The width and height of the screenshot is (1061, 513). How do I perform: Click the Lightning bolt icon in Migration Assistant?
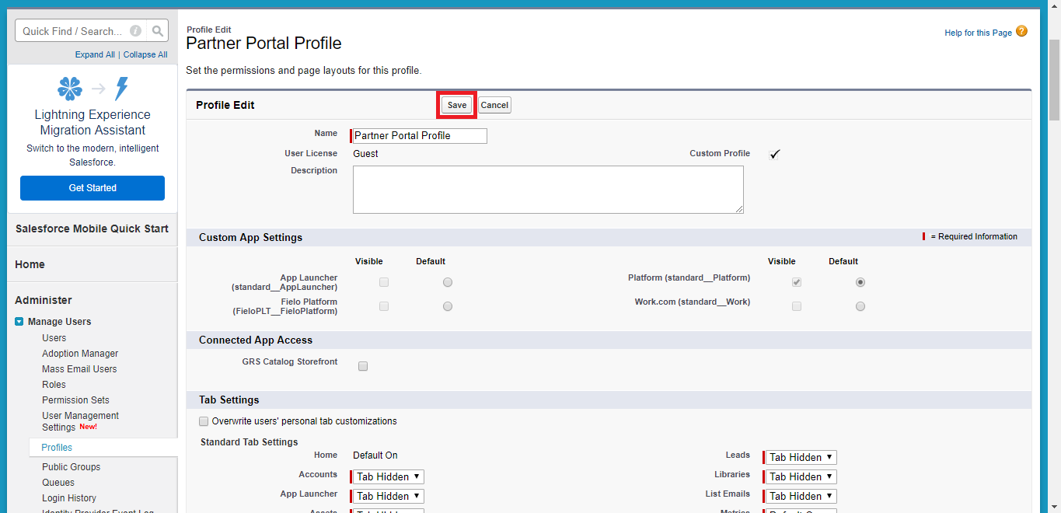121,89
